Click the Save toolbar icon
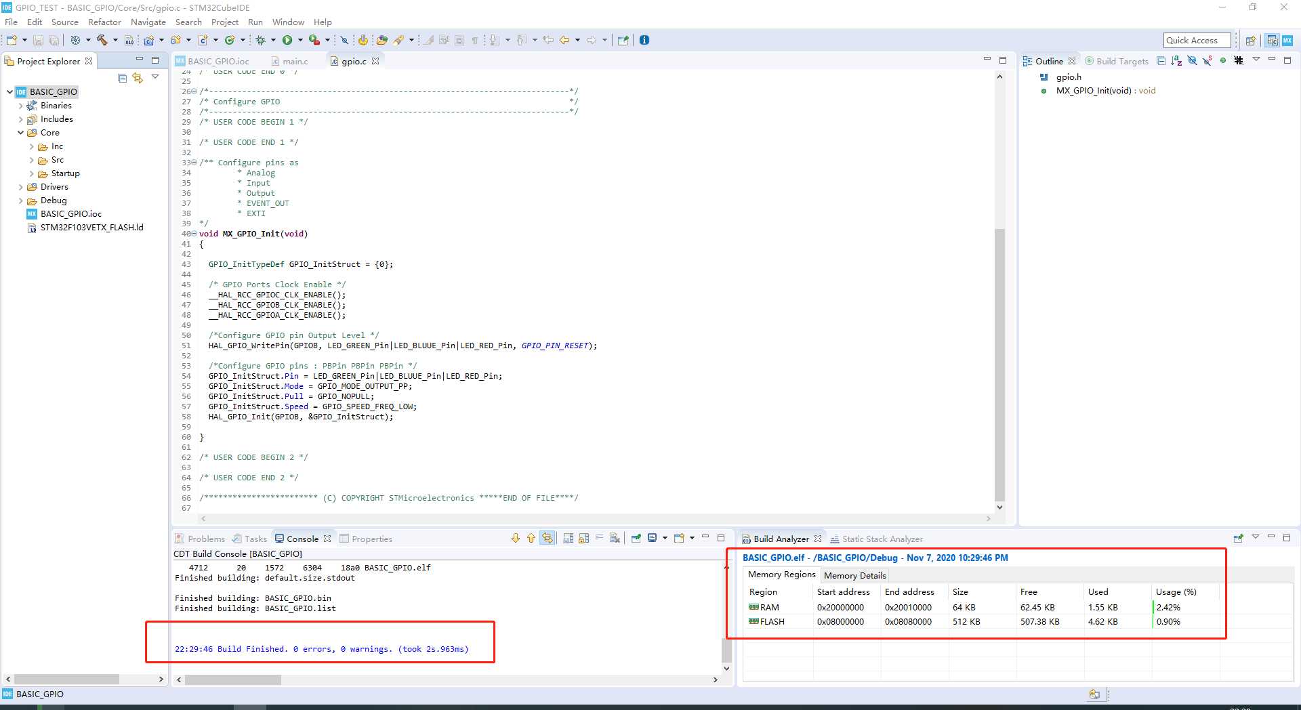Screen dimensions: 1301x710 pos(38,40)
